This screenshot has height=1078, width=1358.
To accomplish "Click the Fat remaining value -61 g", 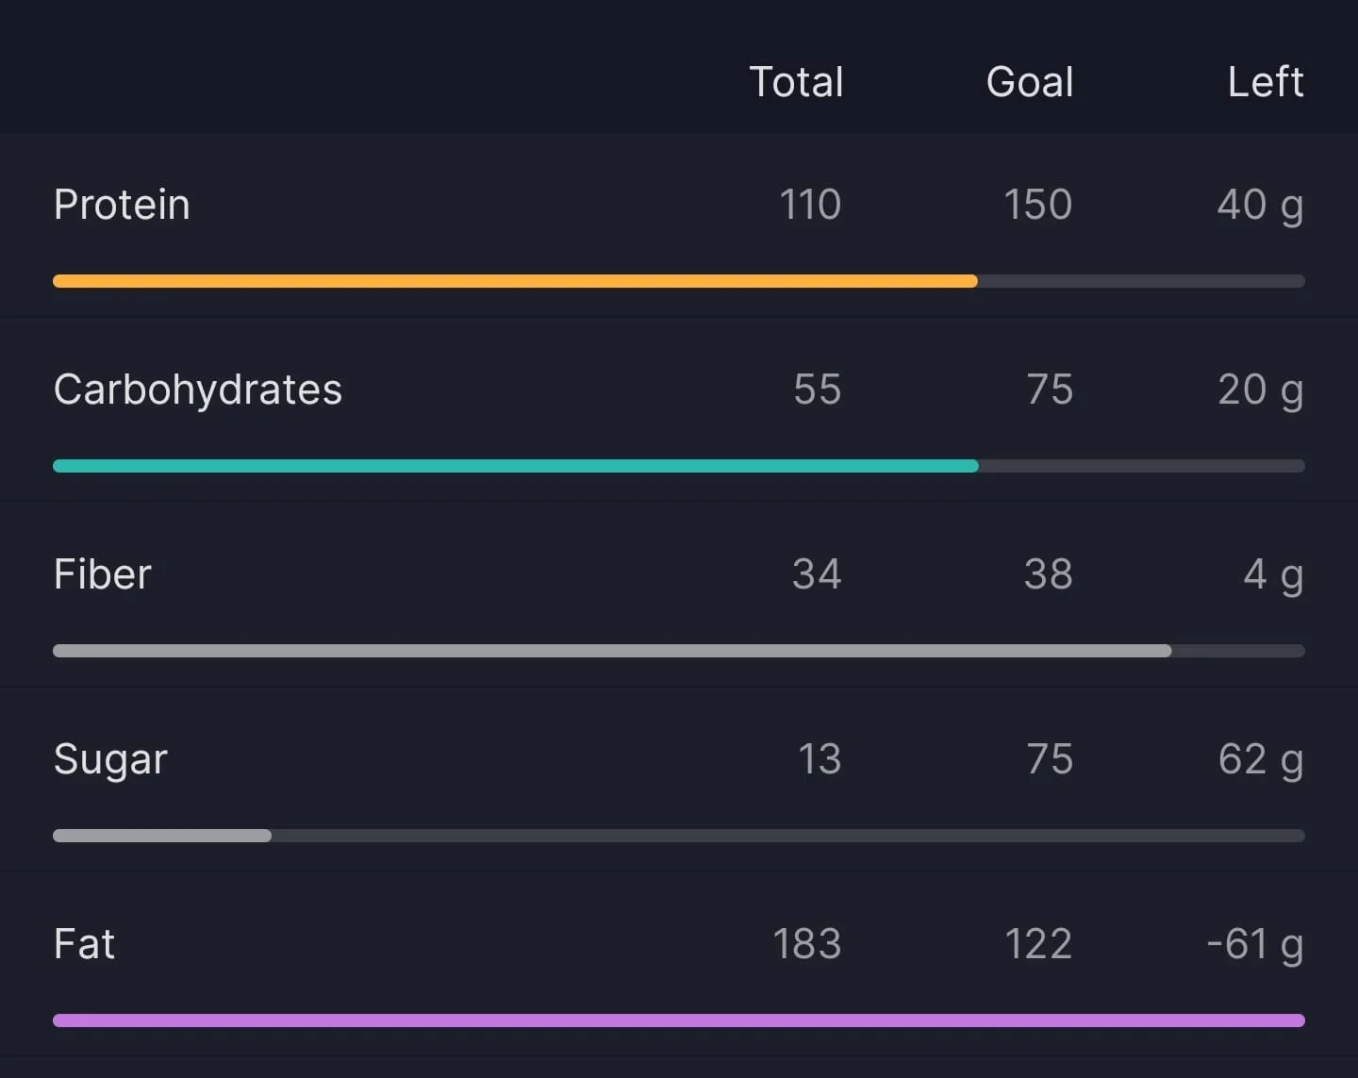I will [1255, 945].
